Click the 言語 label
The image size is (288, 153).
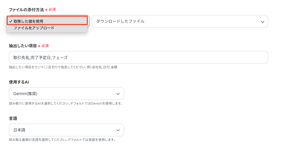click(x=13, y=118)
